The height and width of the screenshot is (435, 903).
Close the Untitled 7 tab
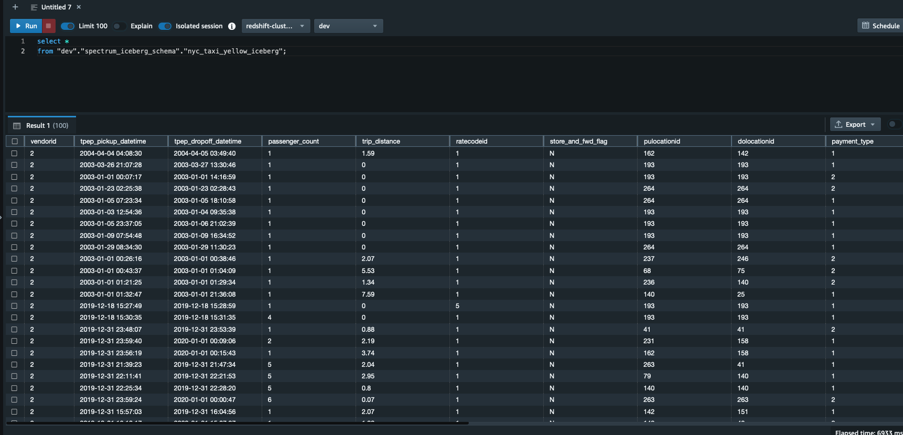coord(79,7)
